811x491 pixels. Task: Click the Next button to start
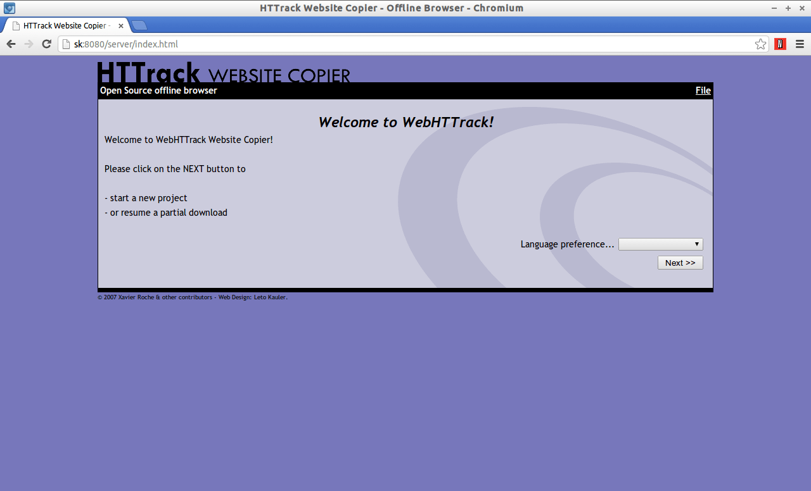click(680, 262)
